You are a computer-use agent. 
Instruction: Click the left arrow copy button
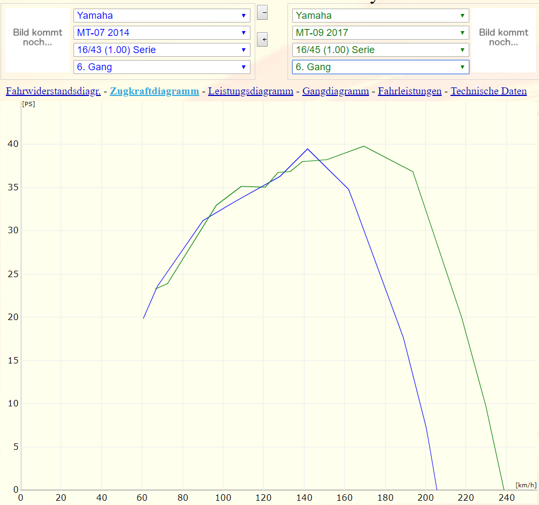point(262,40)
